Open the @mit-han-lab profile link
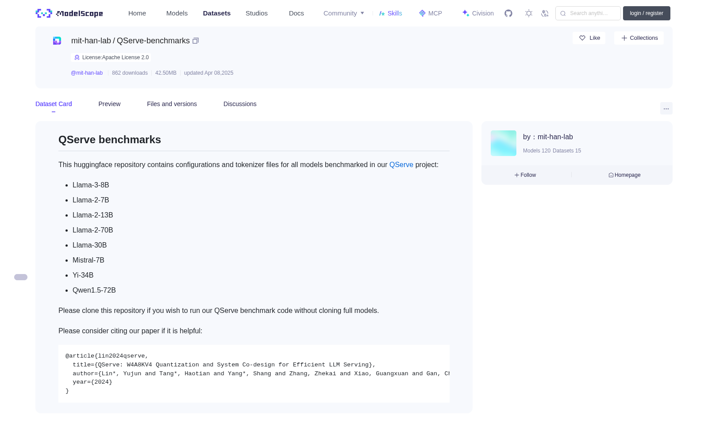The width and height of the screenshot is (708, 442). click(x=87, y=73)
